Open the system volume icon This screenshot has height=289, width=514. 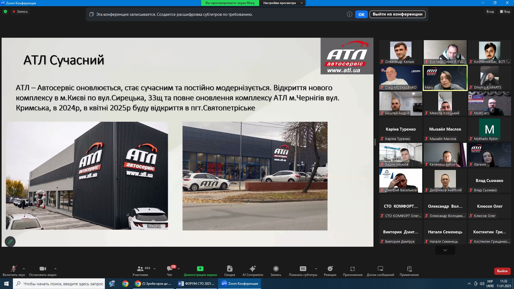[x=482, y=284]
